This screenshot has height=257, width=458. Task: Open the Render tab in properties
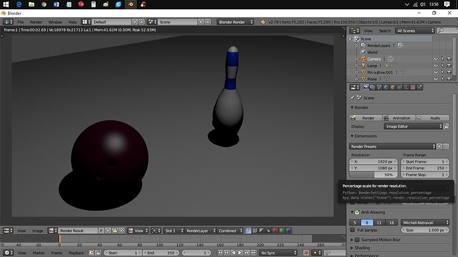pos(366,87)
